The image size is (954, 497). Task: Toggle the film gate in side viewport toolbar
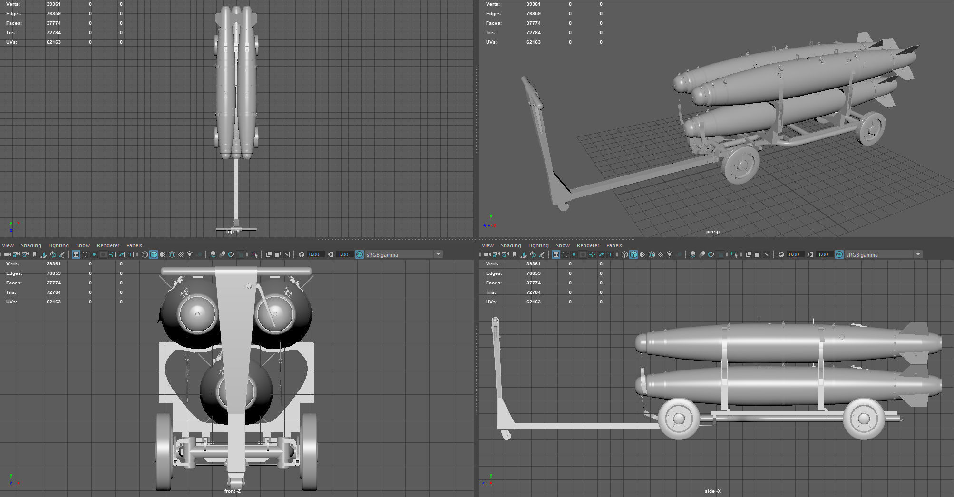click(x=565, y=254)
